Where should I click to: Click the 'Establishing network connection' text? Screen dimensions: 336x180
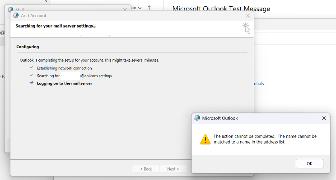(64, 68)
